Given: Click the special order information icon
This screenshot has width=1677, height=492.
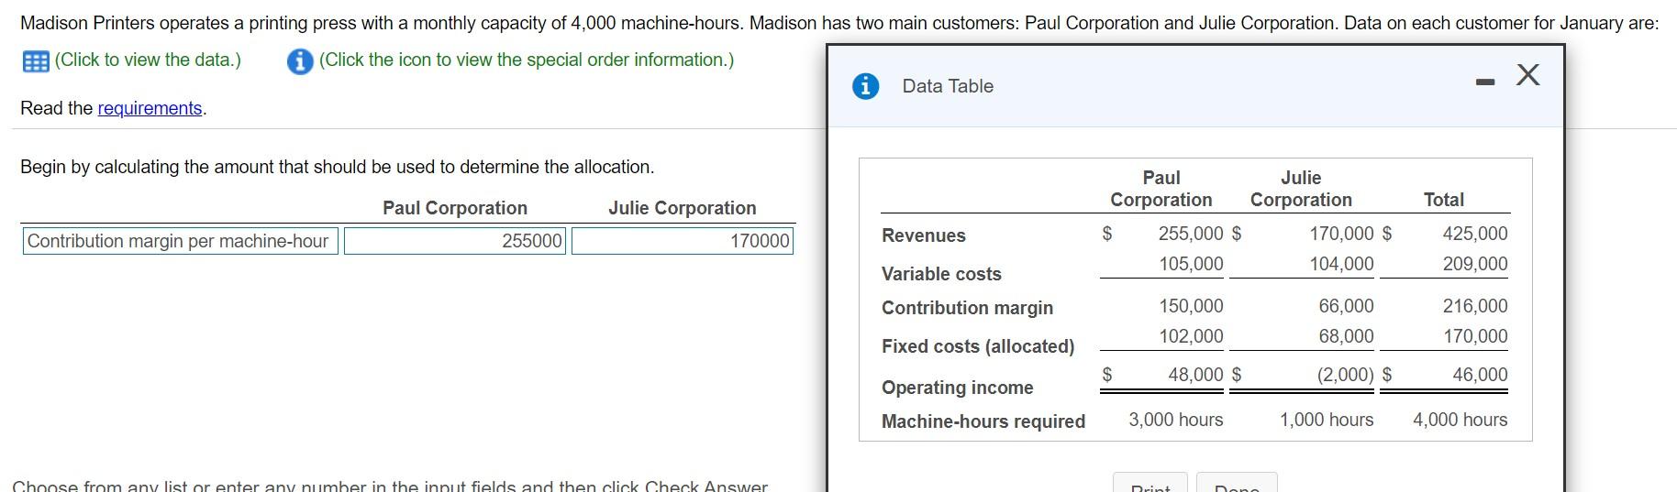Looking at the screenshot, I should tap(299, 61).
